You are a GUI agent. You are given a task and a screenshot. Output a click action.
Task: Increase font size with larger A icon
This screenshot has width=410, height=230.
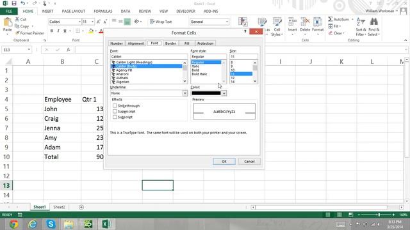tap(99, 22)
